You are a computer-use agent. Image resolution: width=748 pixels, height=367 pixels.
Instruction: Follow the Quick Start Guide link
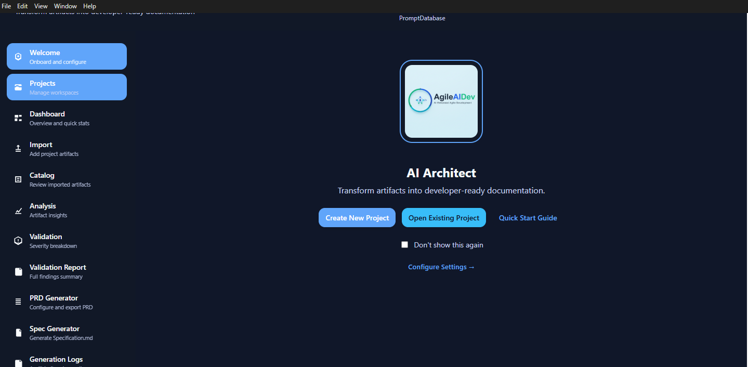coord(528,218)
